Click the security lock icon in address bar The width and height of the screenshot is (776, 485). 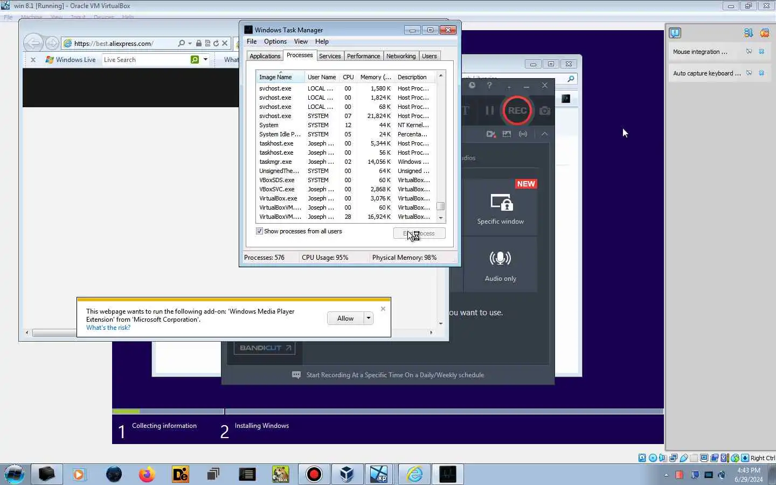tap(199, 44)
